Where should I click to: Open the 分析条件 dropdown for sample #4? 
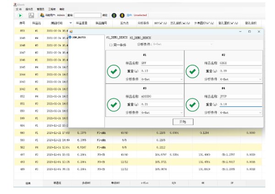click(240, 112)
